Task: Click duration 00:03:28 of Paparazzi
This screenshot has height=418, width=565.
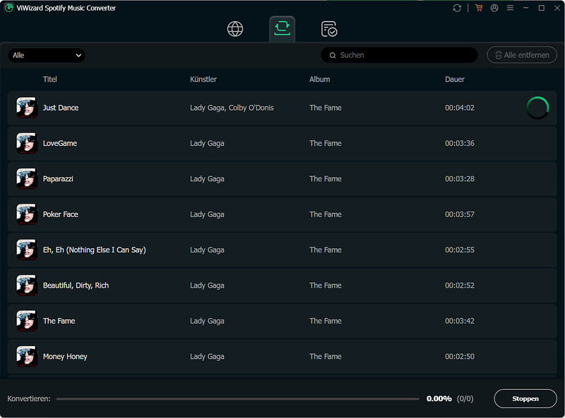Action: tap(460, 179)
